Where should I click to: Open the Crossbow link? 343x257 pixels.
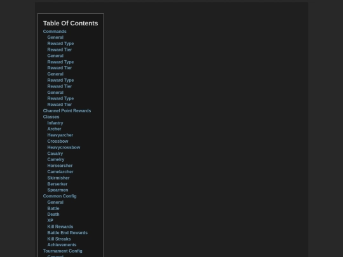58,141
